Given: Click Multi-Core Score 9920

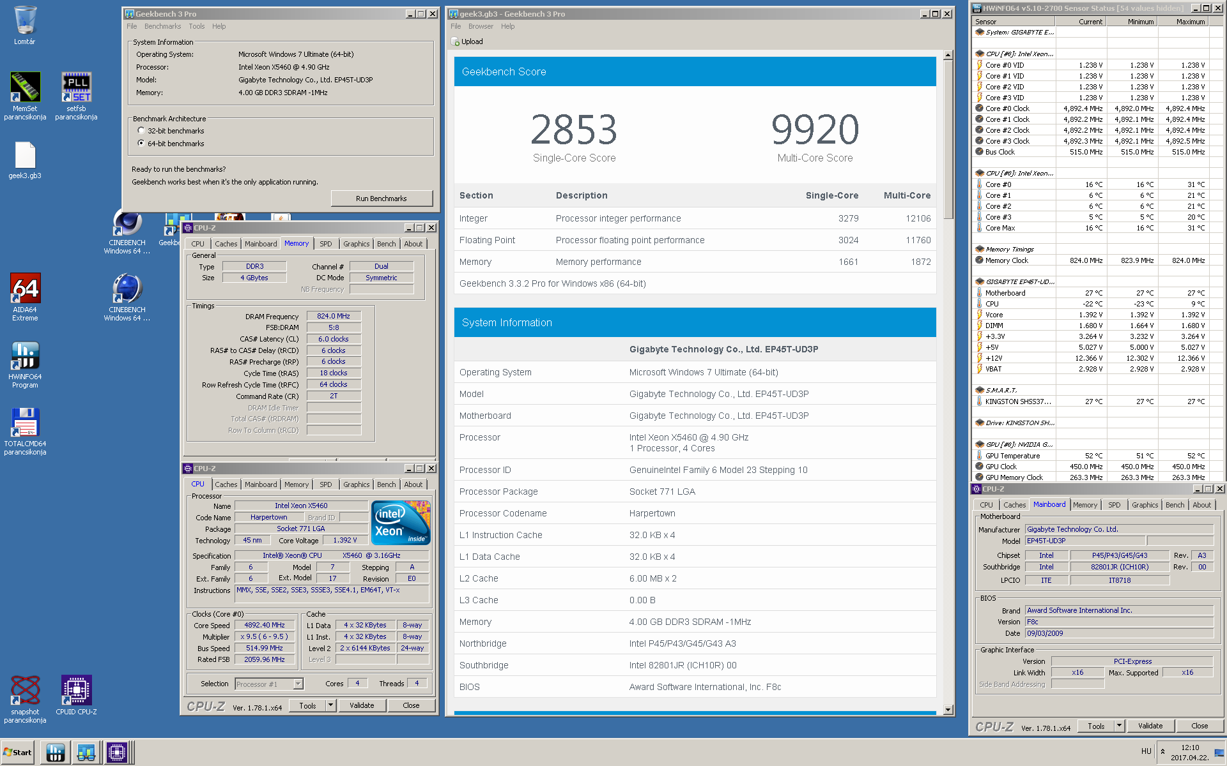Looking at the screenshot, I should tap(815, 129).
